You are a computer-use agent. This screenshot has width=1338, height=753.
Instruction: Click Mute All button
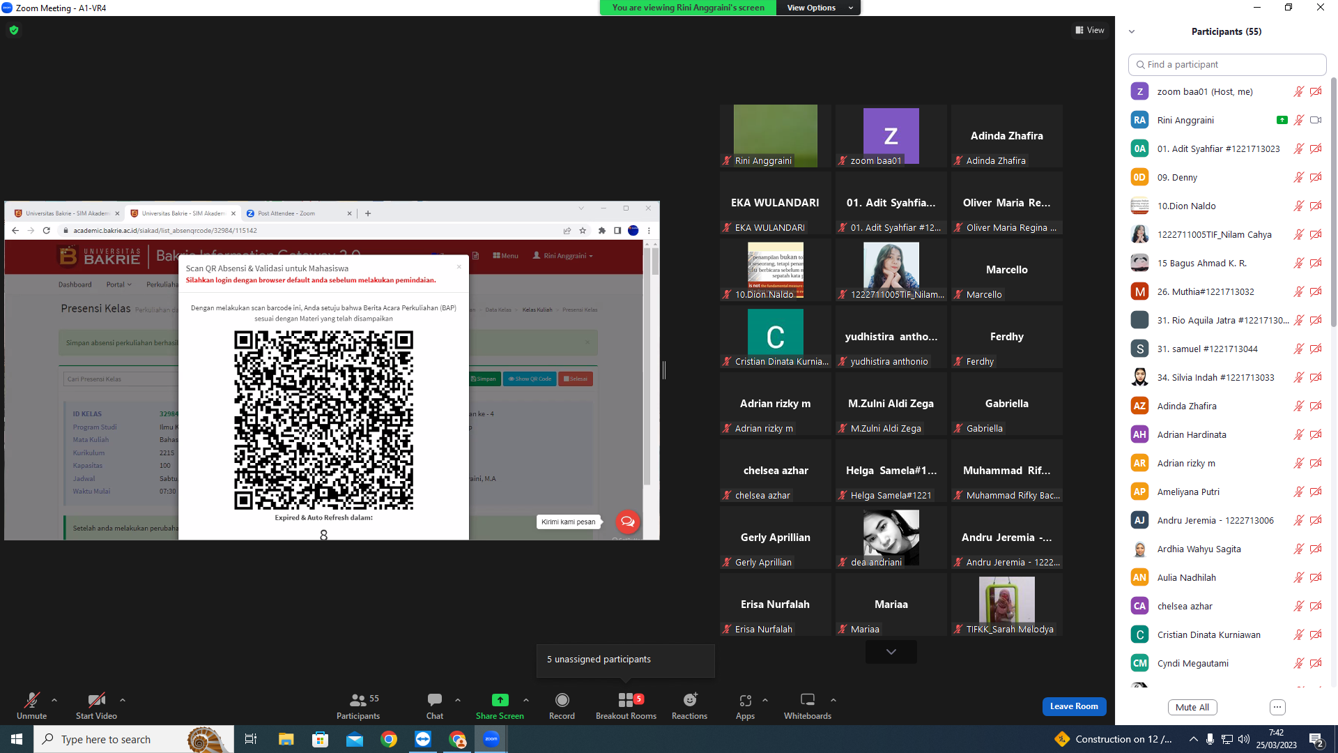pyautogui.click(x=1192, y=707)
